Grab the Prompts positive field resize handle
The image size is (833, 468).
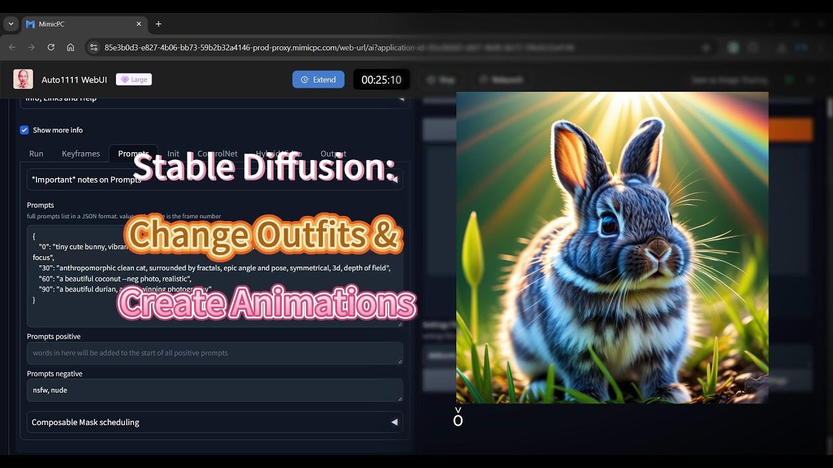[x=400, y=361]
